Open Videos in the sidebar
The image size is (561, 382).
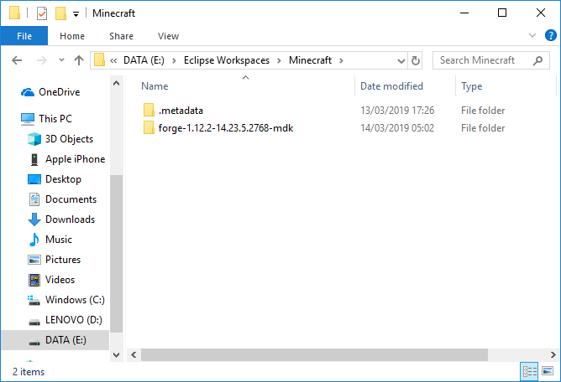click(x=51, y=280)
